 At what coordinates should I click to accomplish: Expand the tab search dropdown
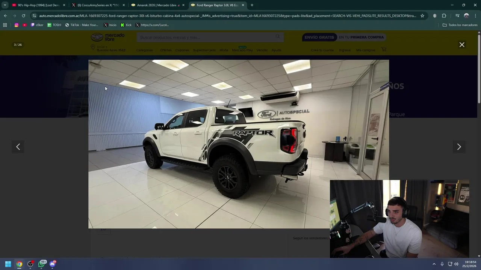pyautogui.click(x=5, y=5)
